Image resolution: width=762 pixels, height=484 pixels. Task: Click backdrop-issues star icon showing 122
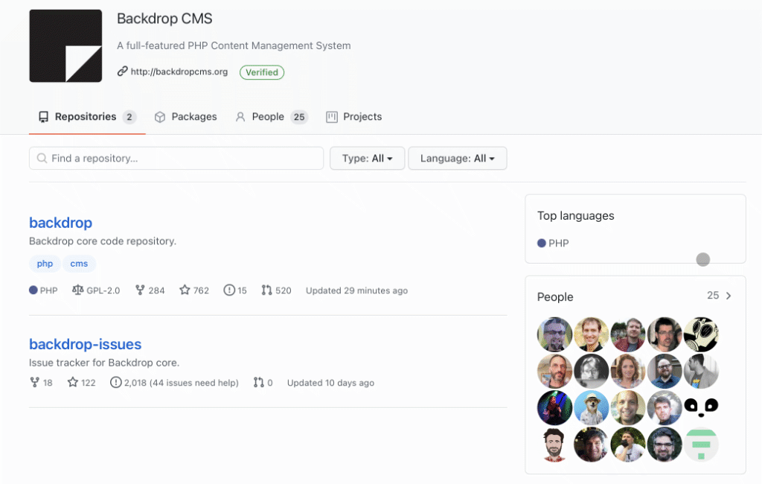73,382
